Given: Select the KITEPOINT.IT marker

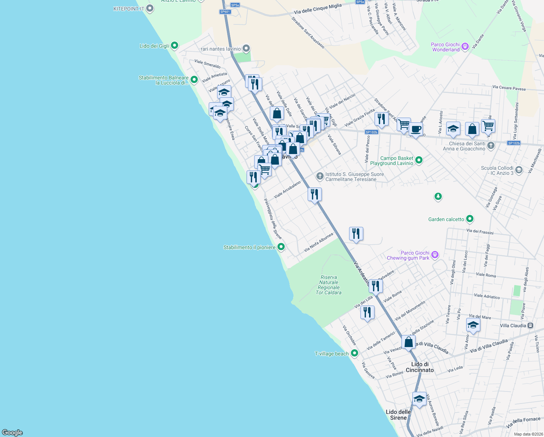Looking at the screenshot, I should [149, 8].
